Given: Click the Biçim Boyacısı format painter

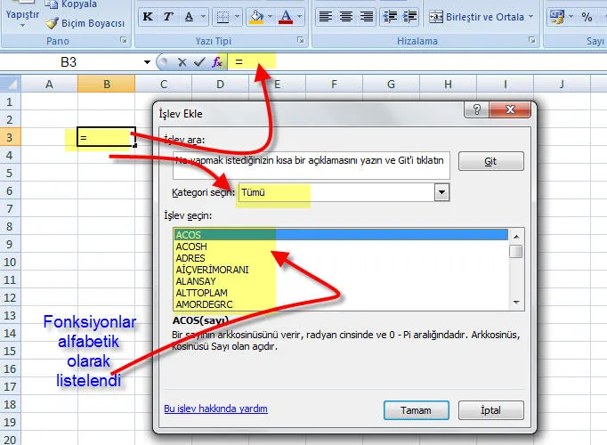Looking at the screenshot, I should tap(85, 23).
